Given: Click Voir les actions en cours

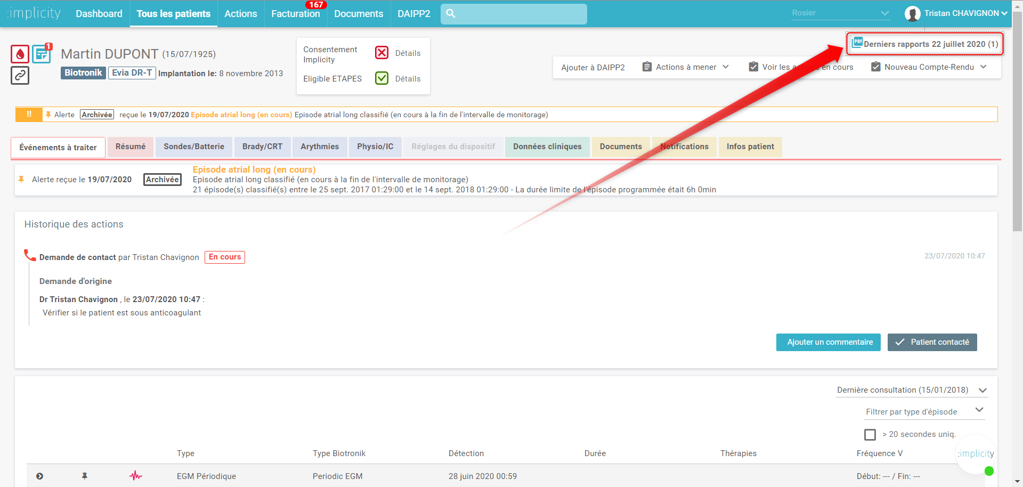Looking at the screenshot, I should [x=801, y=67].
